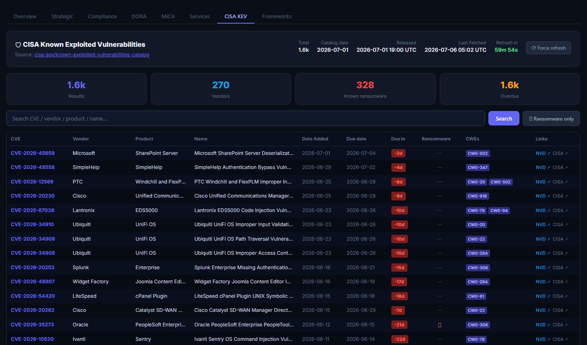Click the Due date column header
The width and height of the screenshot is (587, 345).
pos(356,139)
